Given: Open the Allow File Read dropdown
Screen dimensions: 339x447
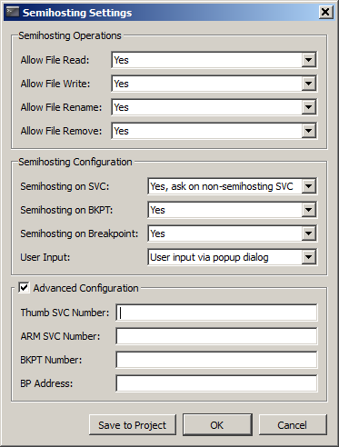Looking at the screenshot, I should pos(309,60).
